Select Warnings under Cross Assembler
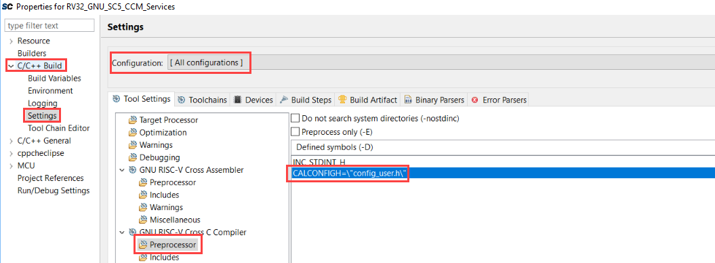 [166, 207]
